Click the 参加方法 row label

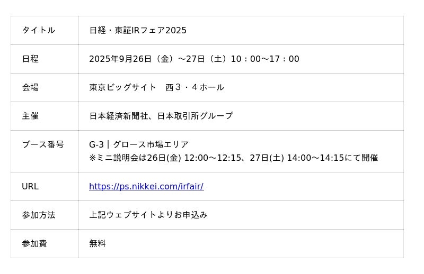click(x=39, y=215)
